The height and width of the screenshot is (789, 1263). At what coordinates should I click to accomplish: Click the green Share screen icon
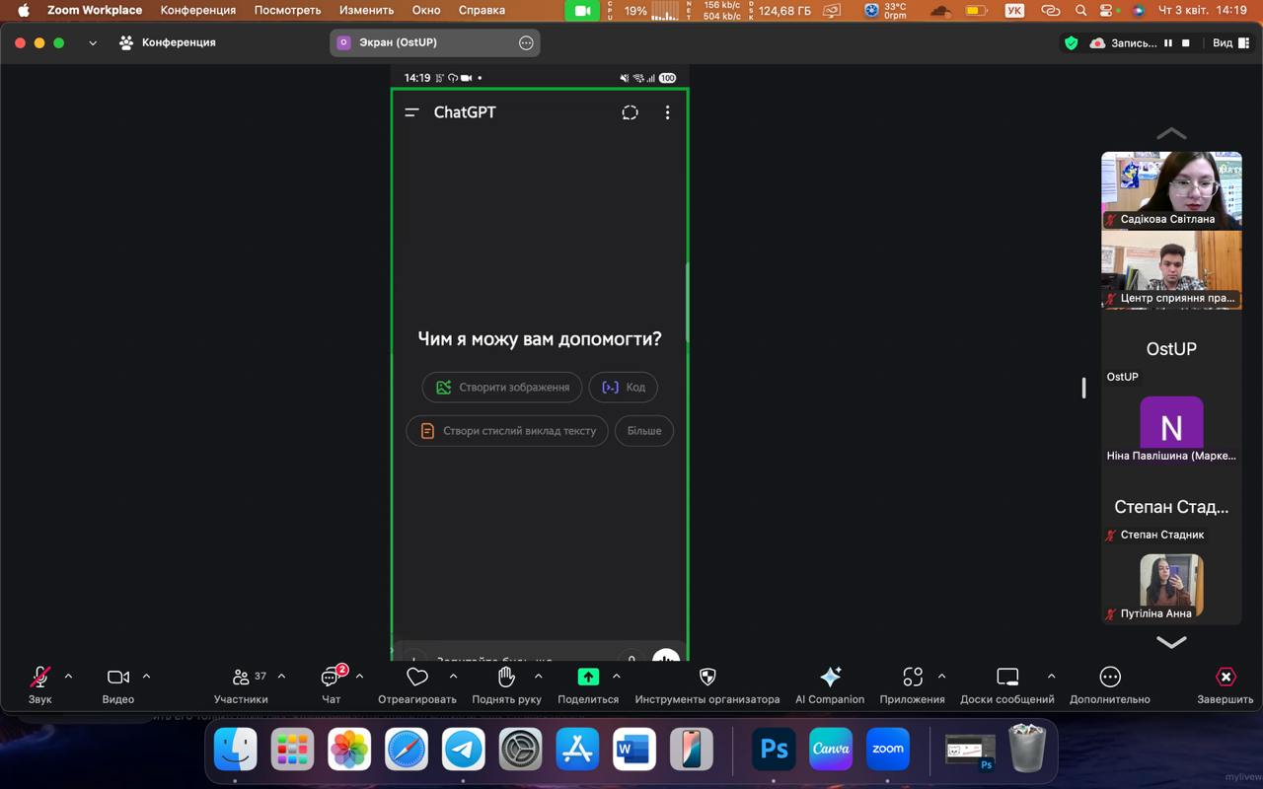588,678
